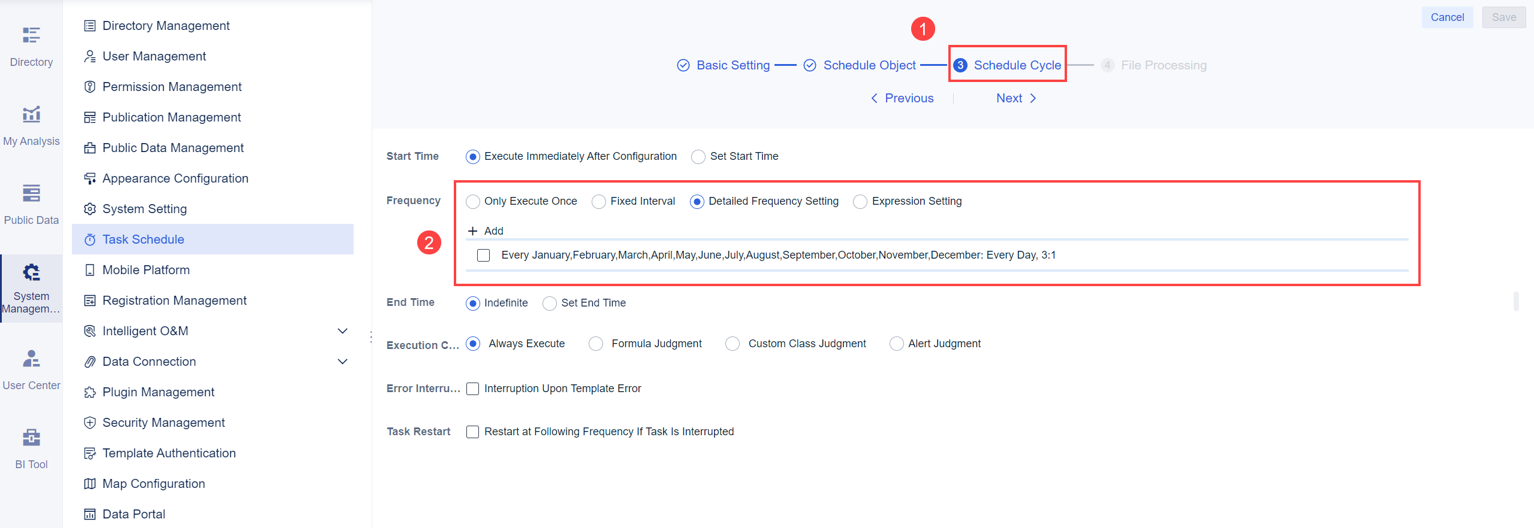Open the BI Tool sidebar icon
1534x528 pixels.
tap(31, 438)
